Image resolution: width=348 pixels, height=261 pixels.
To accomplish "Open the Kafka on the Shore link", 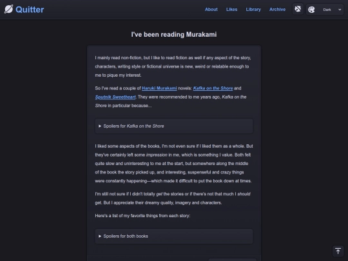I will click(x=213, y=88).
